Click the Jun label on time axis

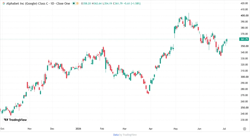click(x=199, y=129)
